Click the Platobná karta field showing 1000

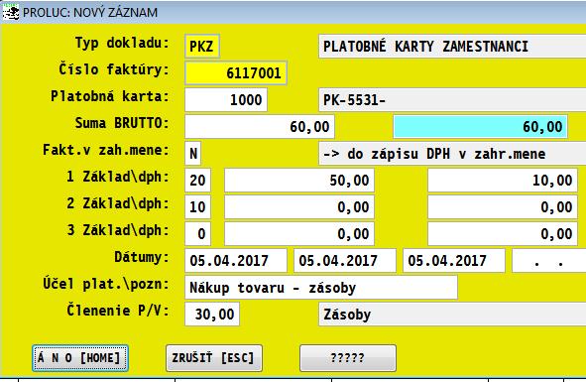pyautogui.click(x=226, y=99)
